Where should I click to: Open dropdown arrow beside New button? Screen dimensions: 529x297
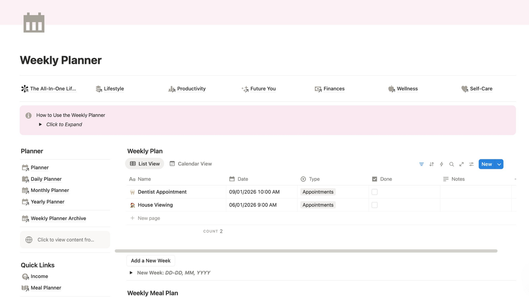(499, 164)
